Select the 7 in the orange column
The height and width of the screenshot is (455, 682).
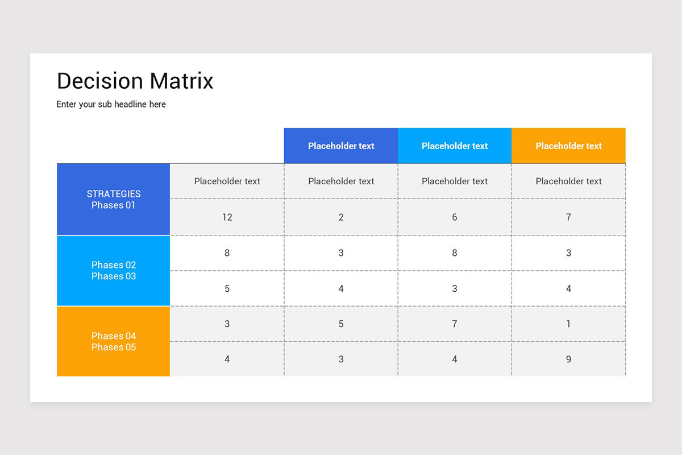coord(568,217)
